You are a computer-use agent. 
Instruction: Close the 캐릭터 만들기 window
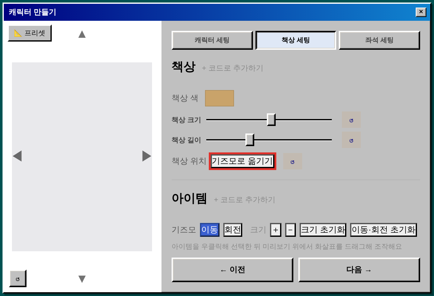(x=421, y=12)
